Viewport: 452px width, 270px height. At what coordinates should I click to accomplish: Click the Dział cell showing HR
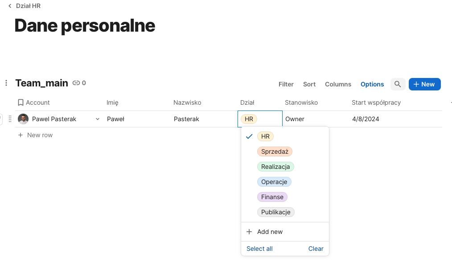point(260,119)
